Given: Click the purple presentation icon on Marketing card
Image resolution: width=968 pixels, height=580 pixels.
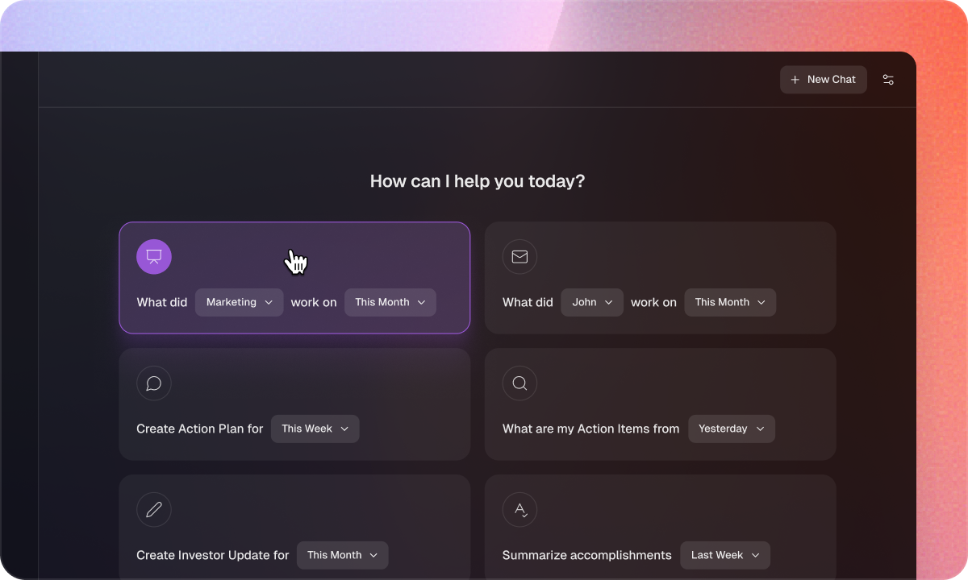Looking at the screenshot, I should [x=154, y=256].
